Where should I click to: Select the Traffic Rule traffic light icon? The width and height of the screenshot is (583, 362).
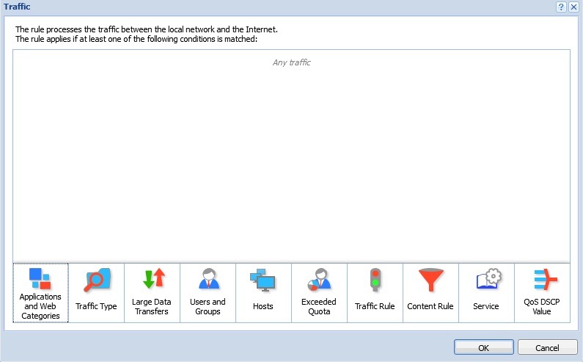point(375,280)
